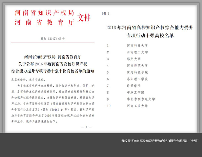This screenshot has height=157, width=202.
Task: Select 河南工业大学 in the list
Action: (x=137, y=106)
